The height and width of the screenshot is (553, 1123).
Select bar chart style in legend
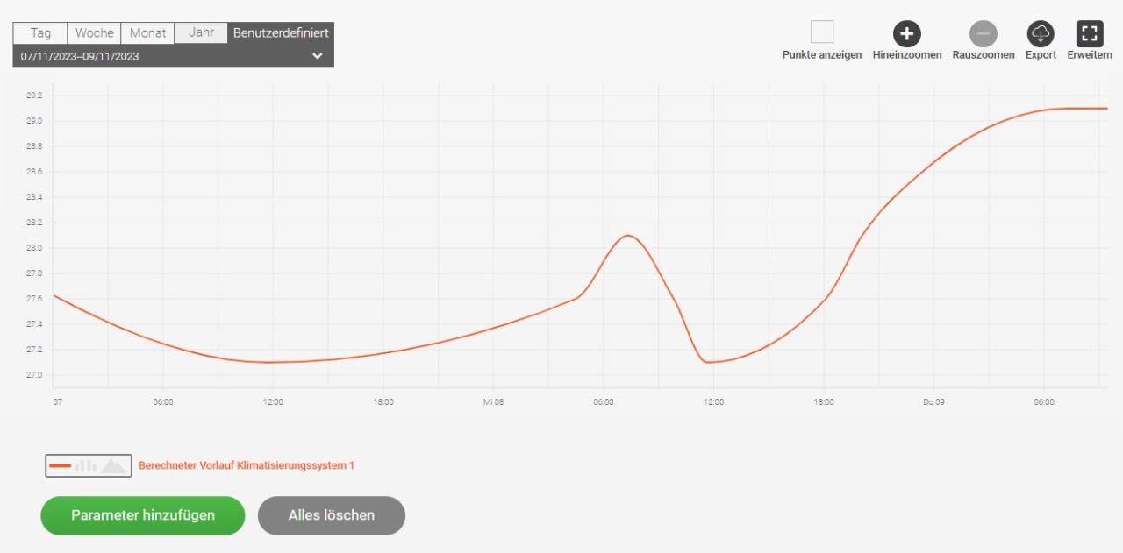click(x=86, y=466)
